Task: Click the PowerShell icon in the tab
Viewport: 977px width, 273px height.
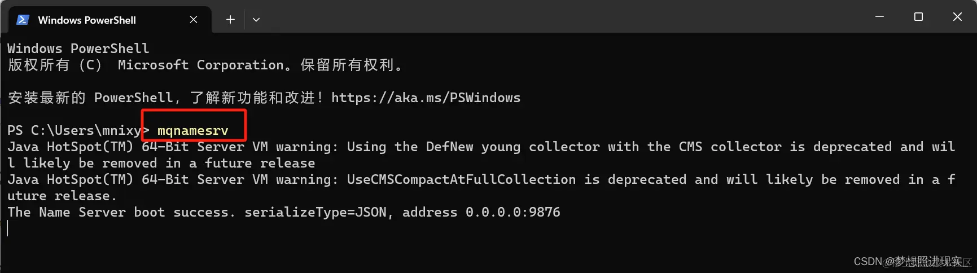Action: click(23, 20)
